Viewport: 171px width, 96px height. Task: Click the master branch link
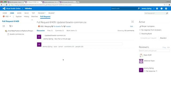point(68,26)
